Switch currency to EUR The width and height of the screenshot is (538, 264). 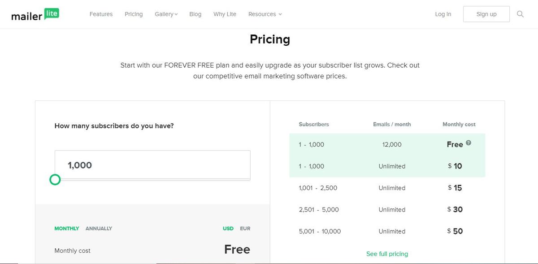coord(245,228)
